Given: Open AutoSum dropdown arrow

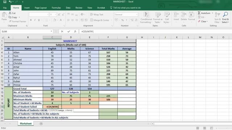Looking at the screenshot, I should pyautogui.click(x=212, y=13).
